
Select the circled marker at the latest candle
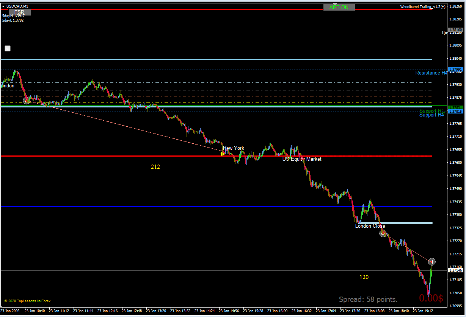click(432, 261)
